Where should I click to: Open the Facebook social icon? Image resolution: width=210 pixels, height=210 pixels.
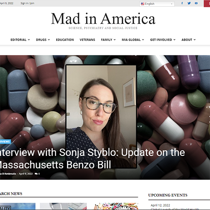(182, 3)
